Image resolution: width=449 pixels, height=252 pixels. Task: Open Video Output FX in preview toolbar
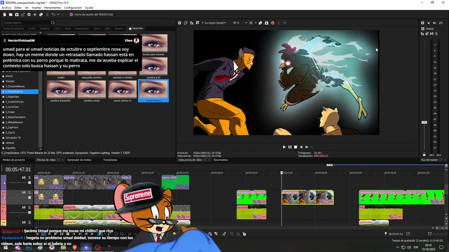click(x=192, y=23)
